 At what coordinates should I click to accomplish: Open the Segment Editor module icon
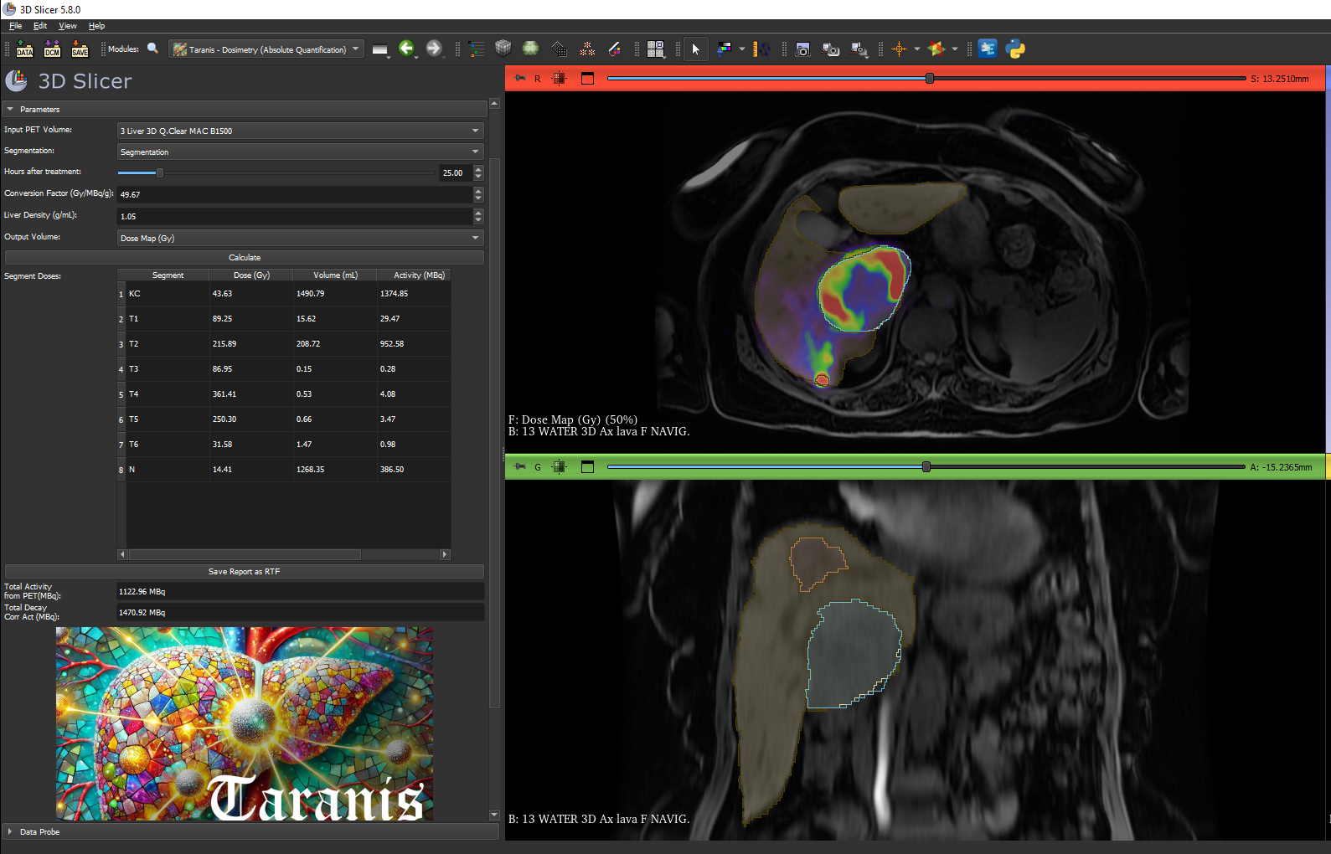coord(615,49)
